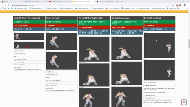Click the red Opera-style extension icon

click(180, 5)
